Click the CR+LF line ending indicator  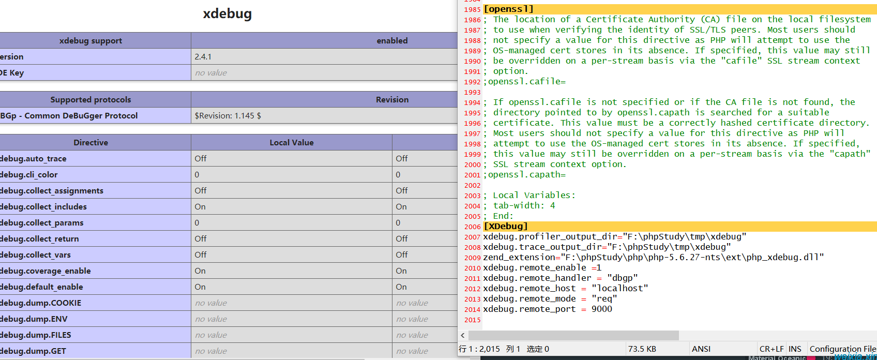click(772, 349)
